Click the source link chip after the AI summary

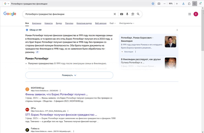point(37,52)
